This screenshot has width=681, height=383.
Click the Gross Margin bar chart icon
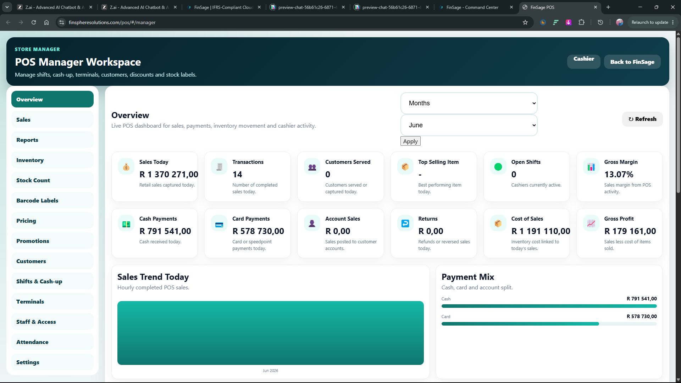click(591, 167)
